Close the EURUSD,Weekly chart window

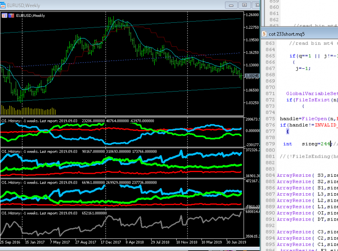256,5
